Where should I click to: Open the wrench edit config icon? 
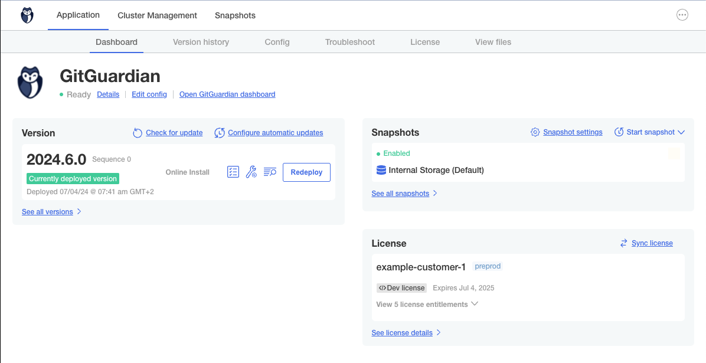pyautogui.click(x=251, y=172)
